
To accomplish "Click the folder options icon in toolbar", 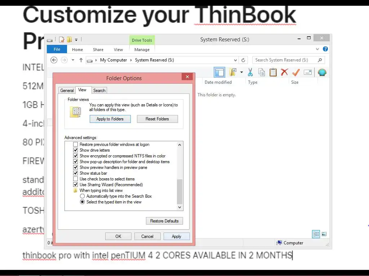I will [x=232, y=72].
